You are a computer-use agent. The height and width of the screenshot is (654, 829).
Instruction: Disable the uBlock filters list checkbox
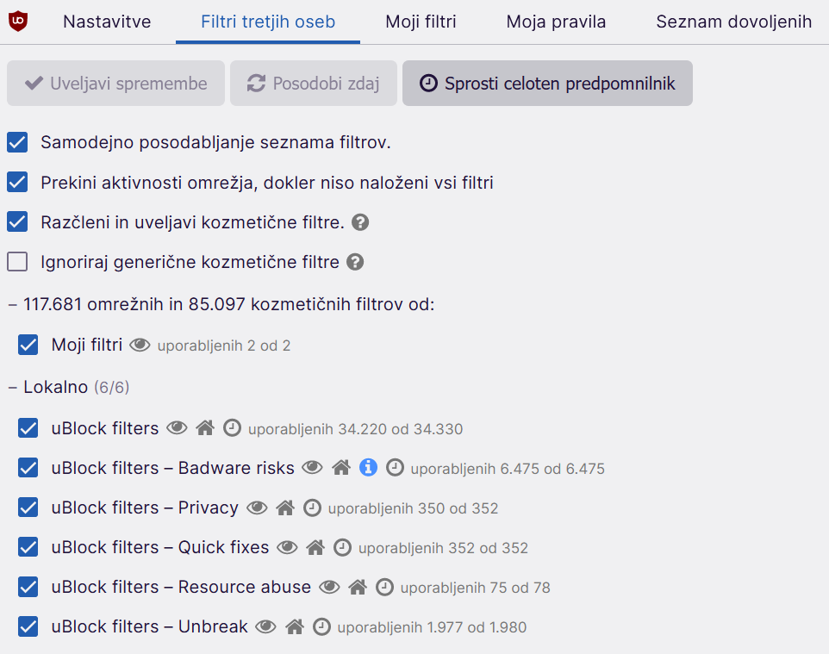(28, 427)
